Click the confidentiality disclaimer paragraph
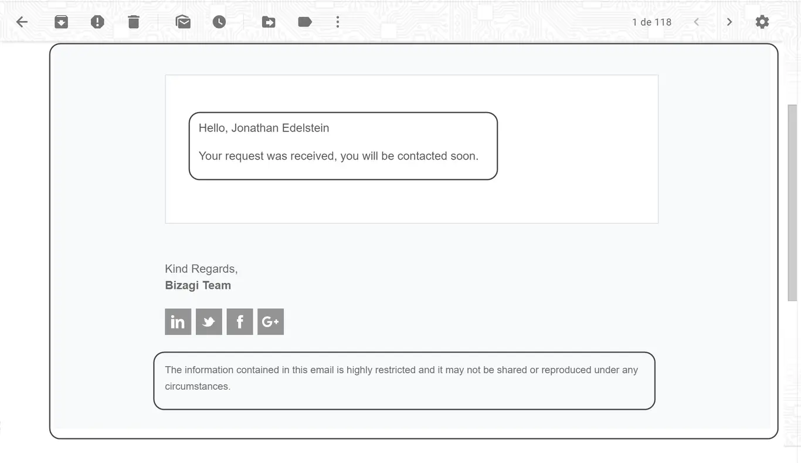801x463 pixels. pos(401,378)
